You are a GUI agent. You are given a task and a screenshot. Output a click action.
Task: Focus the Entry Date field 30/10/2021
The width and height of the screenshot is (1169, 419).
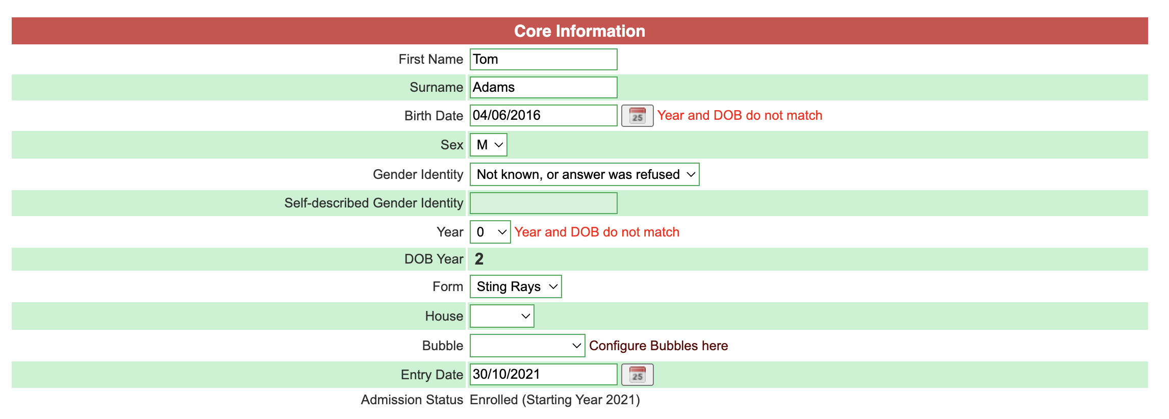pos(543,374)
